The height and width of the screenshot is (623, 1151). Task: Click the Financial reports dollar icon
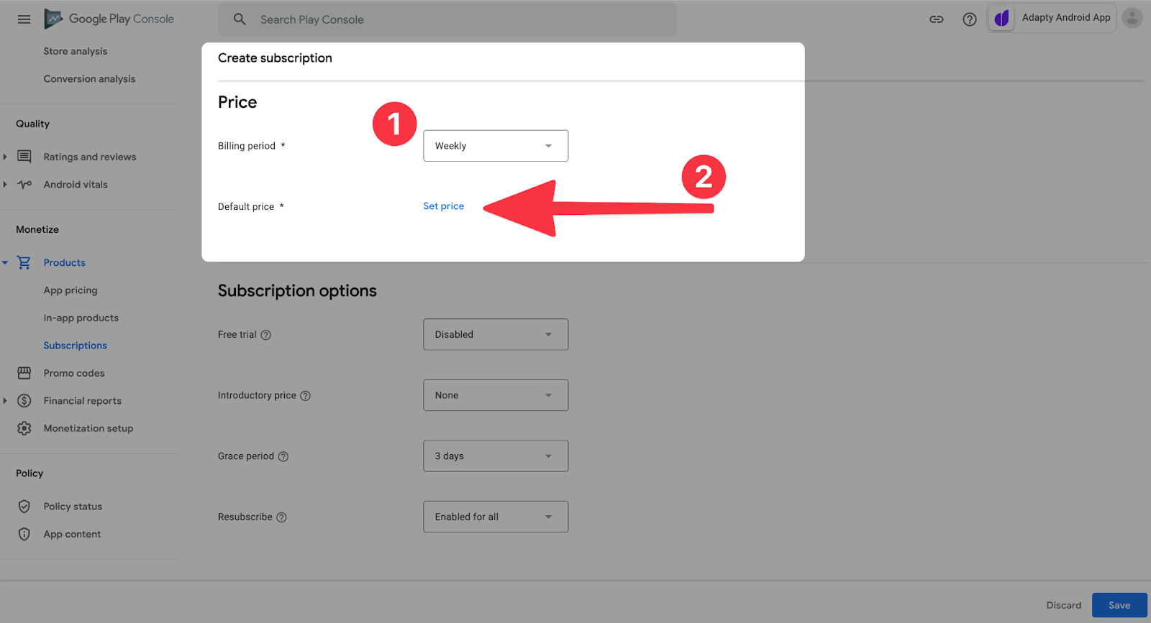pyautogui.click(x=24, y=401)
